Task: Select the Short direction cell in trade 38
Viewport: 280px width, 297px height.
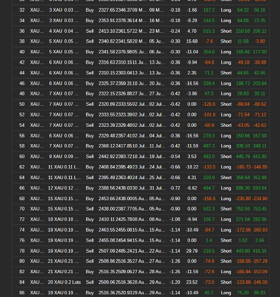Action: [x=226, y=41]
